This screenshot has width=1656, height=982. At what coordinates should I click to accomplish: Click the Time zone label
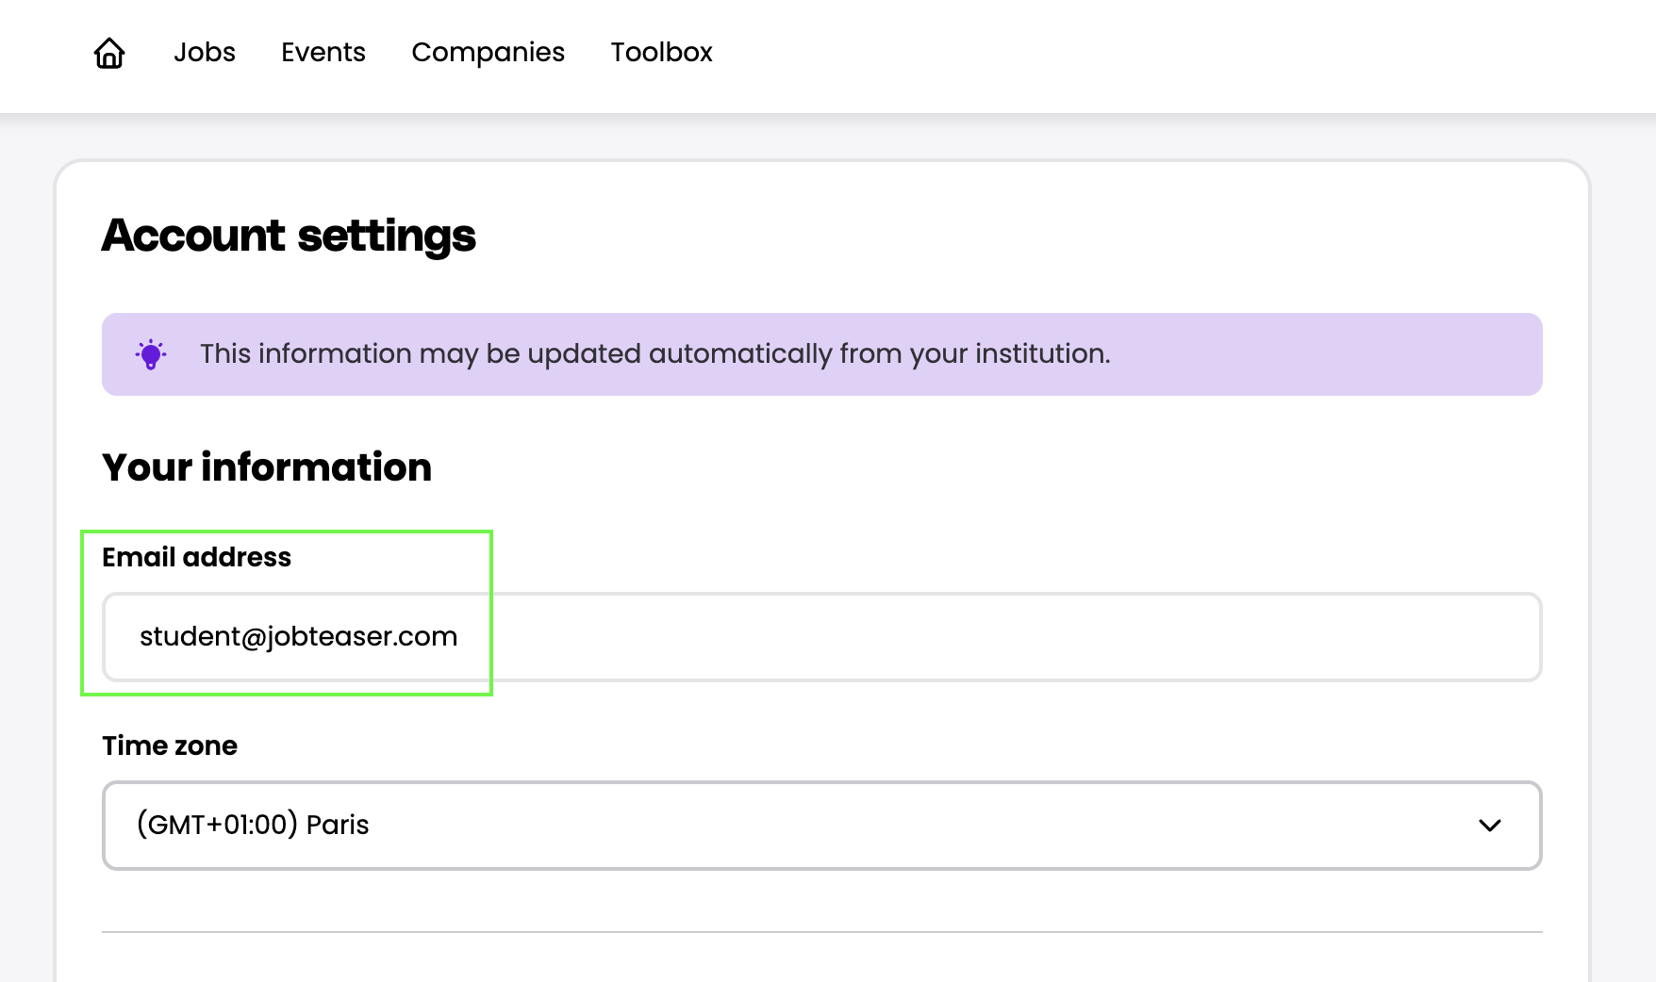click(170, 745)
